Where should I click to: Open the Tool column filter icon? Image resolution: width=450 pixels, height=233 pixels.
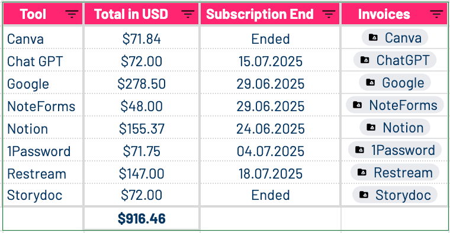(72, 14)
